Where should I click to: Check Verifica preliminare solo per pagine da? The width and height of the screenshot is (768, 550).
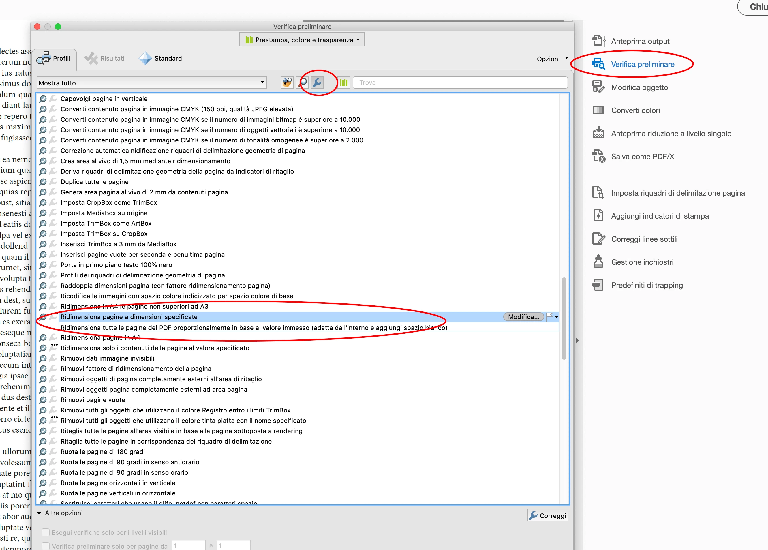point(45,546)
